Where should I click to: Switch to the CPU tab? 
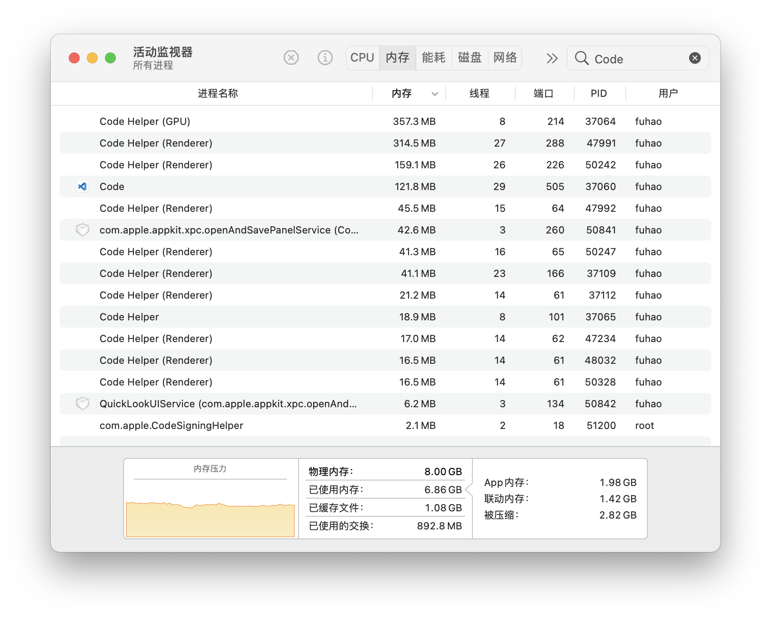click(362, 58)
